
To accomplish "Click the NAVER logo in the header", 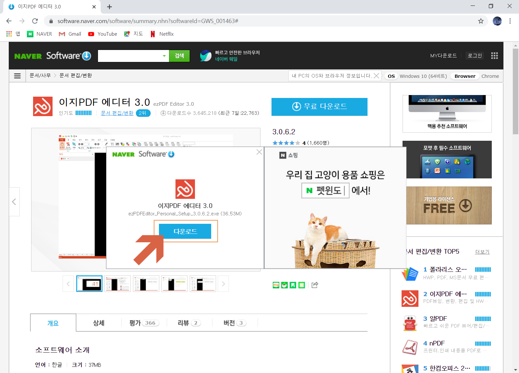I will coord(28,56).
